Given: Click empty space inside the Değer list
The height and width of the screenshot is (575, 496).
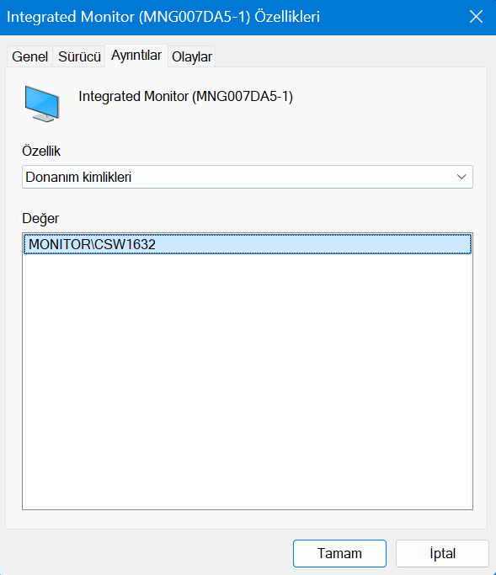Looking at the screenshot, I should (x=248, y=381).
